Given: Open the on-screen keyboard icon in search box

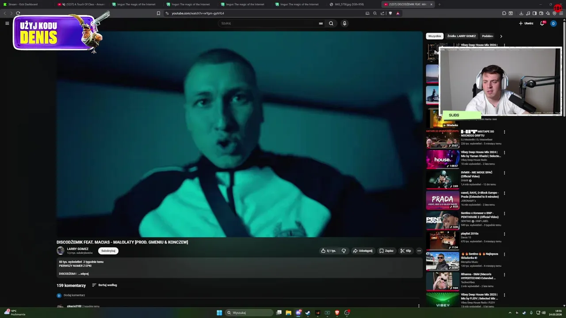Looking at the screenshot, I should (321, 23).
